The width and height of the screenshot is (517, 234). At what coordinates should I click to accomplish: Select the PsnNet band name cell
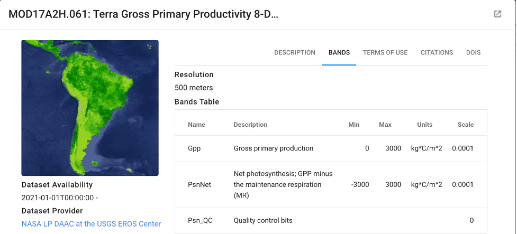(x=199, y=185)
